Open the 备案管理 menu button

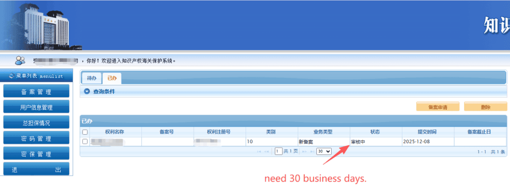(36, 91)
